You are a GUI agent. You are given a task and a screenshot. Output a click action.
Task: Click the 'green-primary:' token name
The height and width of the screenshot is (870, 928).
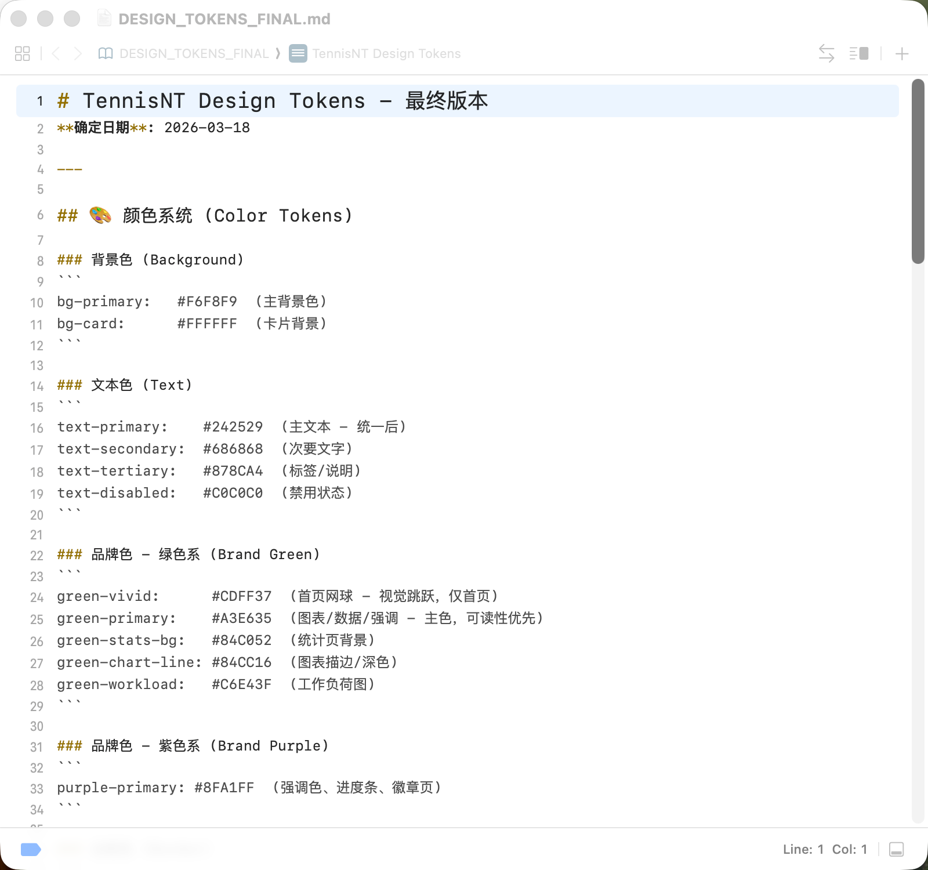[116, 618]
